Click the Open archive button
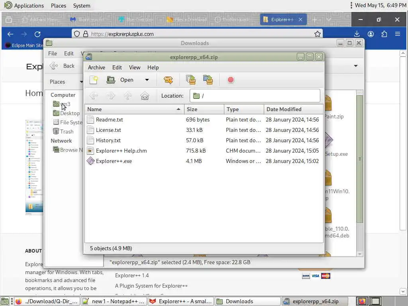408x306 pixels. (120, 80)
